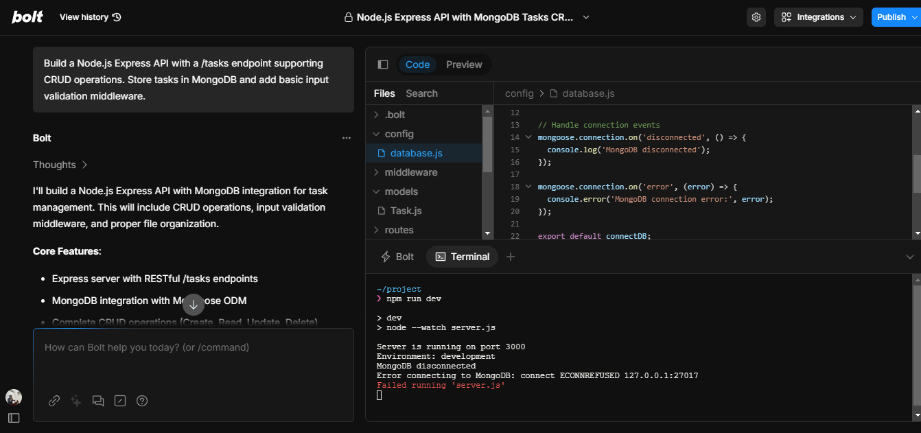Click the sparkles prompt enhancement icon

click(76, 401)
